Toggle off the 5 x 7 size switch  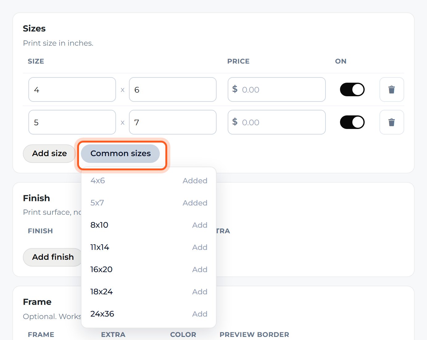tap(352, 122)
